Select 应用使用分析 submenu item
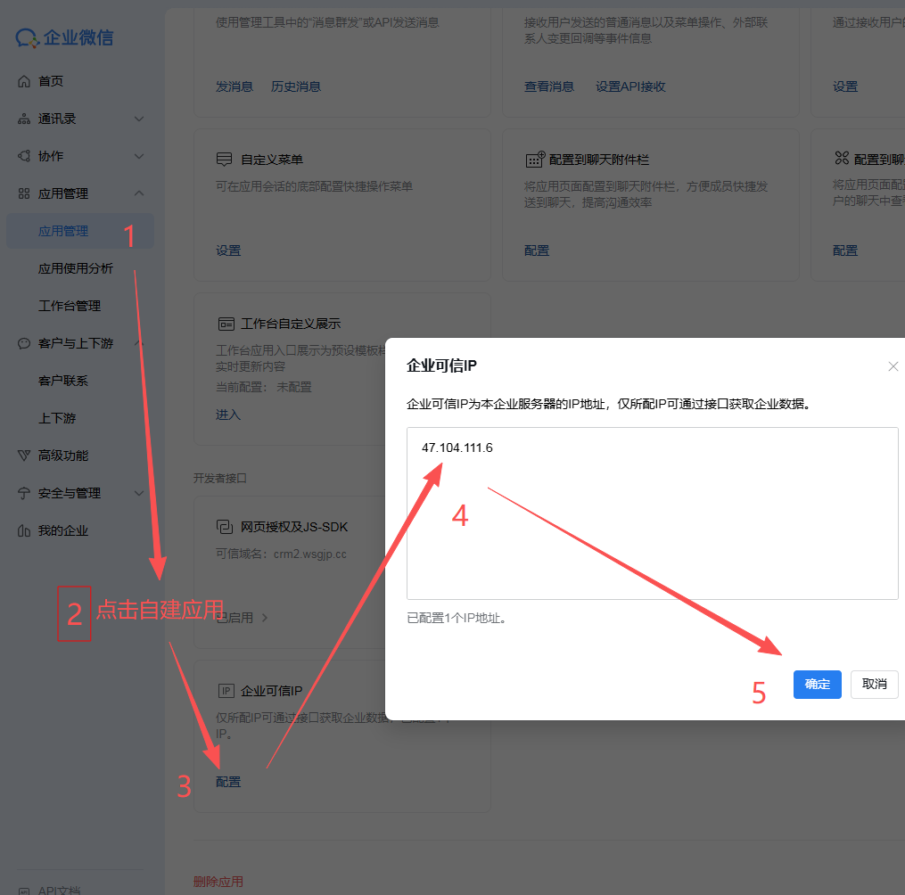 tap(76, 268)
